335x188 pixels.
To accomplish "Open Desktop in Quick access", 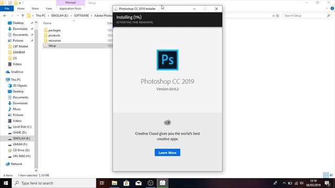I will (x=18, y=23).
